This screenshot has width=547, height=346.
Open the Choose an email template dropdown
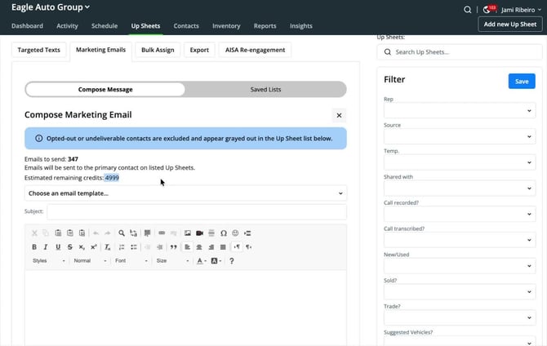[185, 193]
